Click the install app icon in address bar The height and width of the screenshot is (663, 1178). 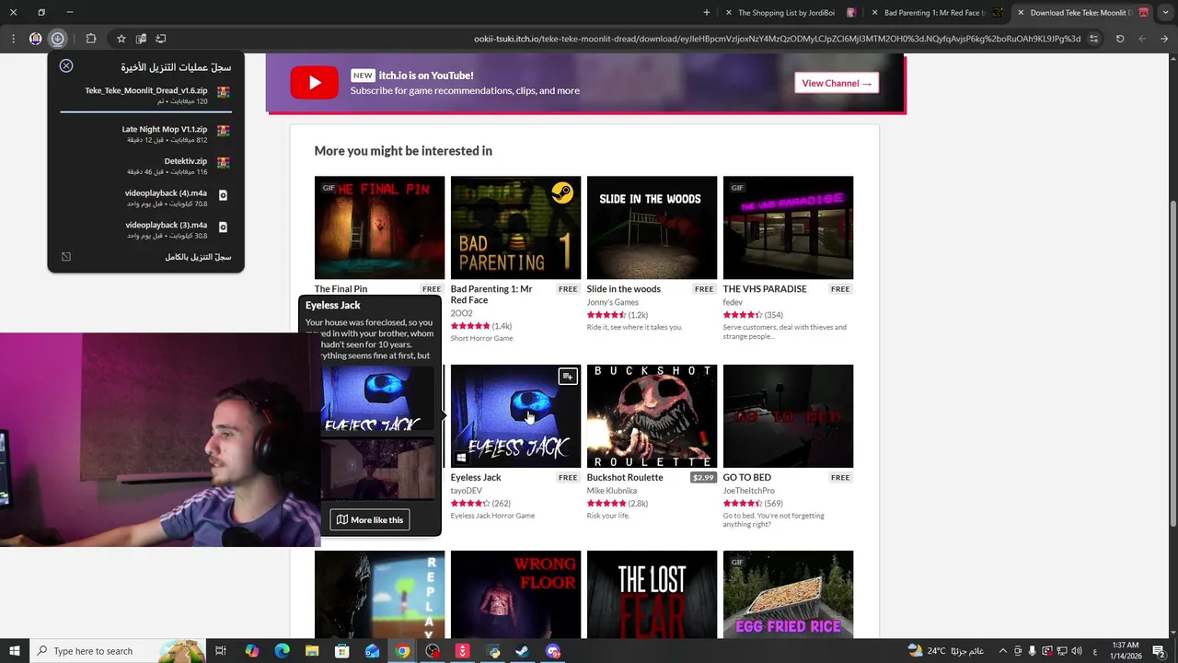[x=161, y=39]
